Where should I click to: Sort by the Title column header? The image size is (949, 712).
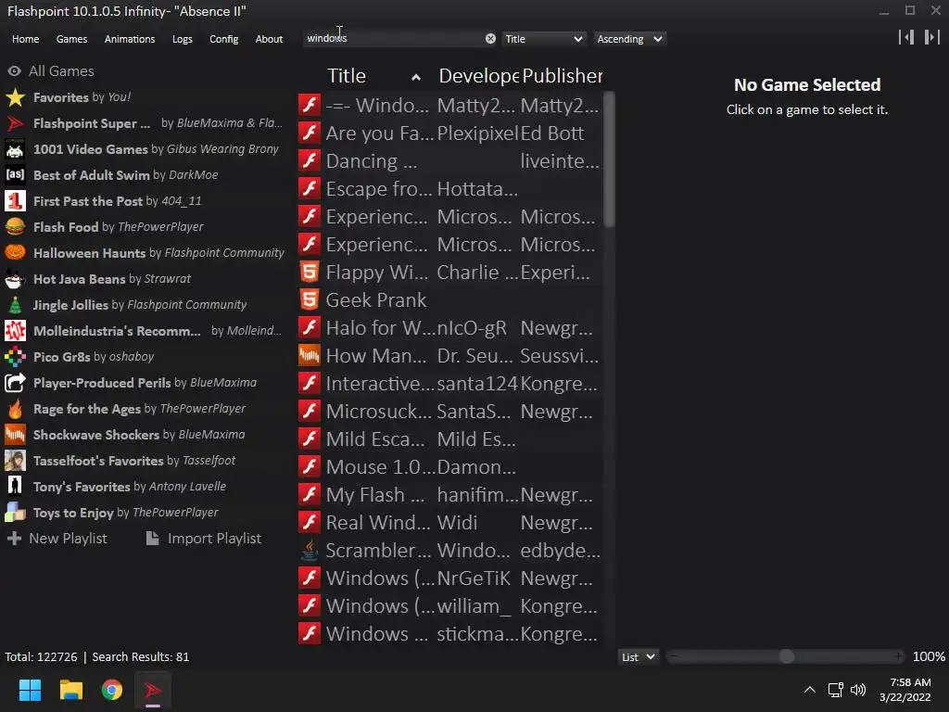347,76
